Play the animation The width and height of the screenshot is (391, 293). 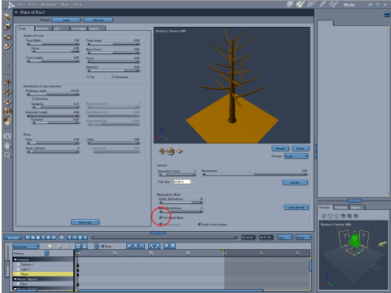43,238
